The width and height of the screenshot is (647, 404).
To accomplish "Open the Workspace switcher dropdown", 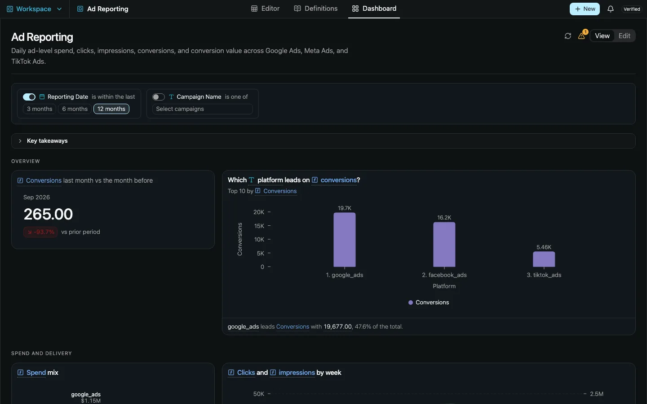I will [x=34, y=9].
